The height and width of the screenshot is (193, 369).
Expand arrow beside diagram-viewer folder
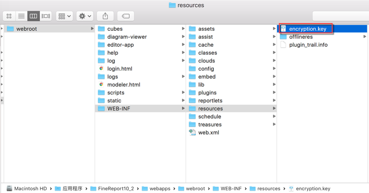[183, 37]
